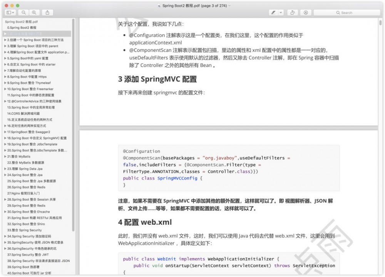Click the zoom in magnifier icon
The height and width of the screenshot is (277, 385).
[33, 12]
